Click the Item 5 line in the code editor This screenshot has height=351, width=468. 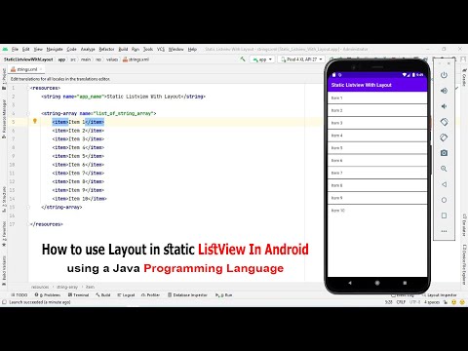tap(78, 156)
